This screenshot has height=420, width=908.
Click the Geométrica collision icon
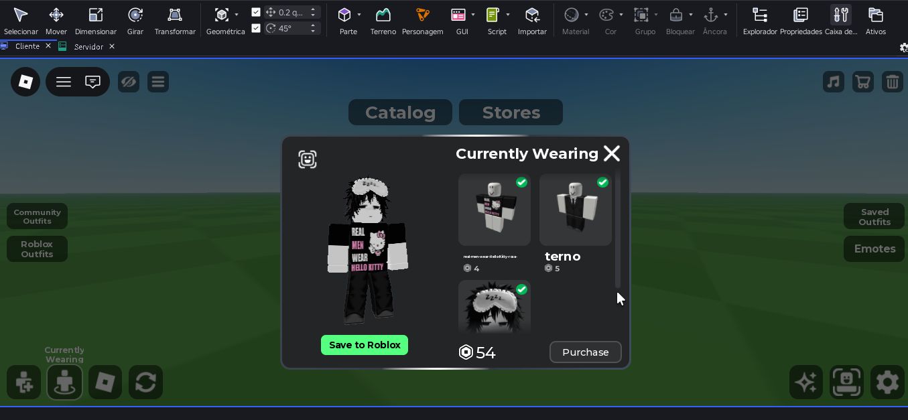pyautogui.click(x=222, y=15)
